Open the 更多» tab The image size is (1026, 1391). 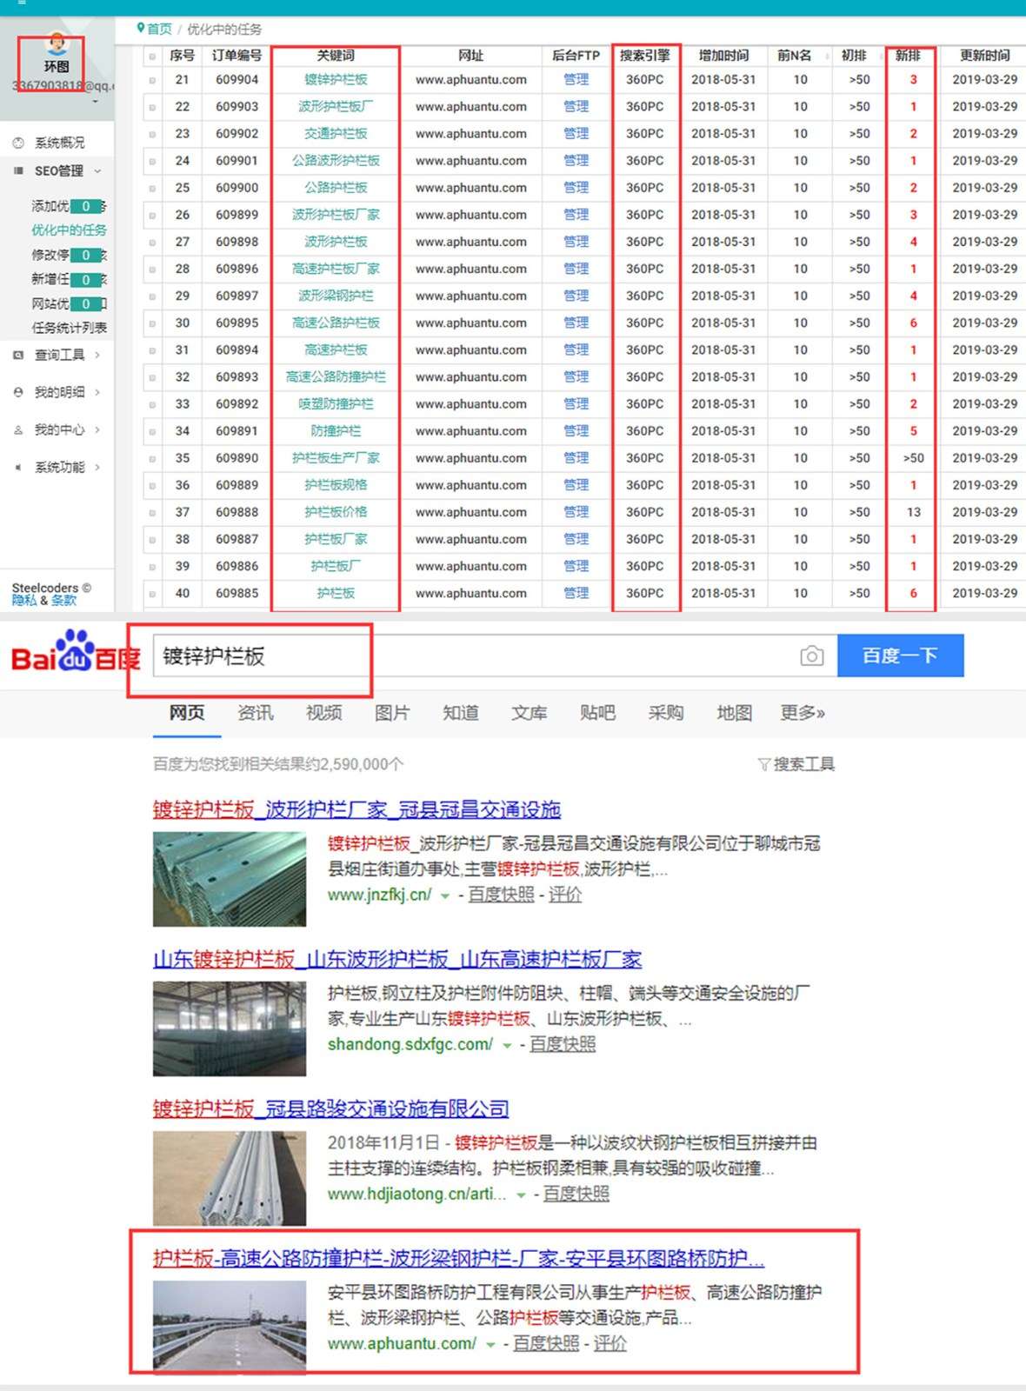(x=803, y=713)
